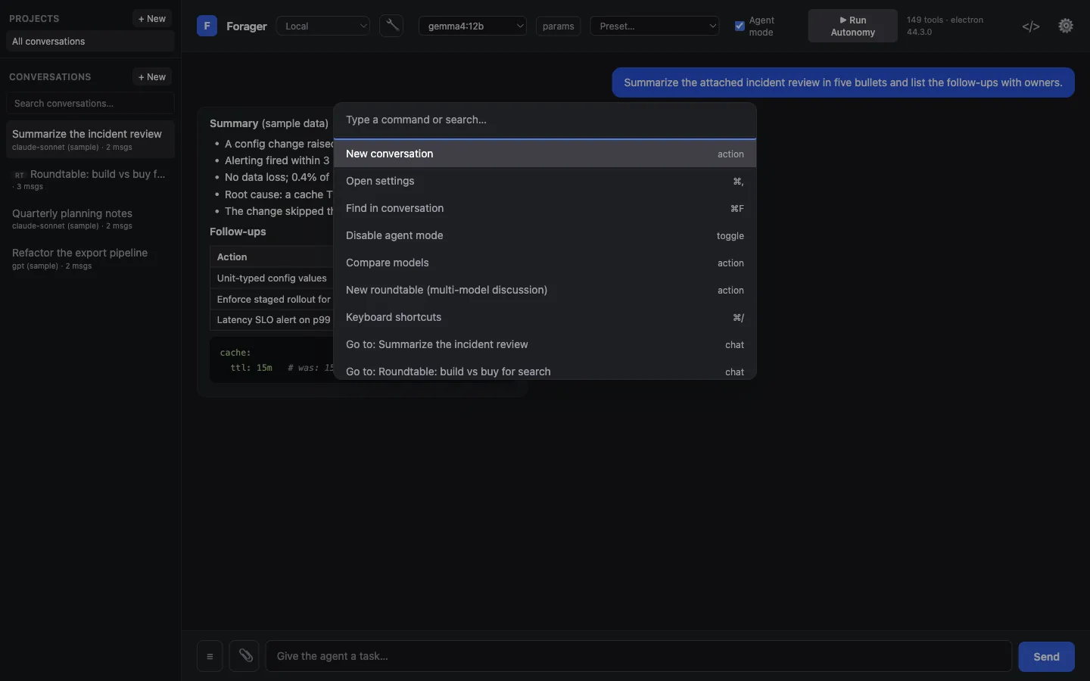
Task: Click the Follow-ups heading
Action: 238,232
